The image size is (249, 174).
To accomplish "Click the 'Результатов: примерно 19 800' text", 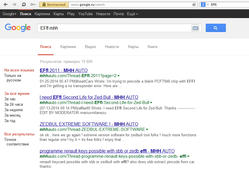I will pyautogui.click(x=66, y=62).
